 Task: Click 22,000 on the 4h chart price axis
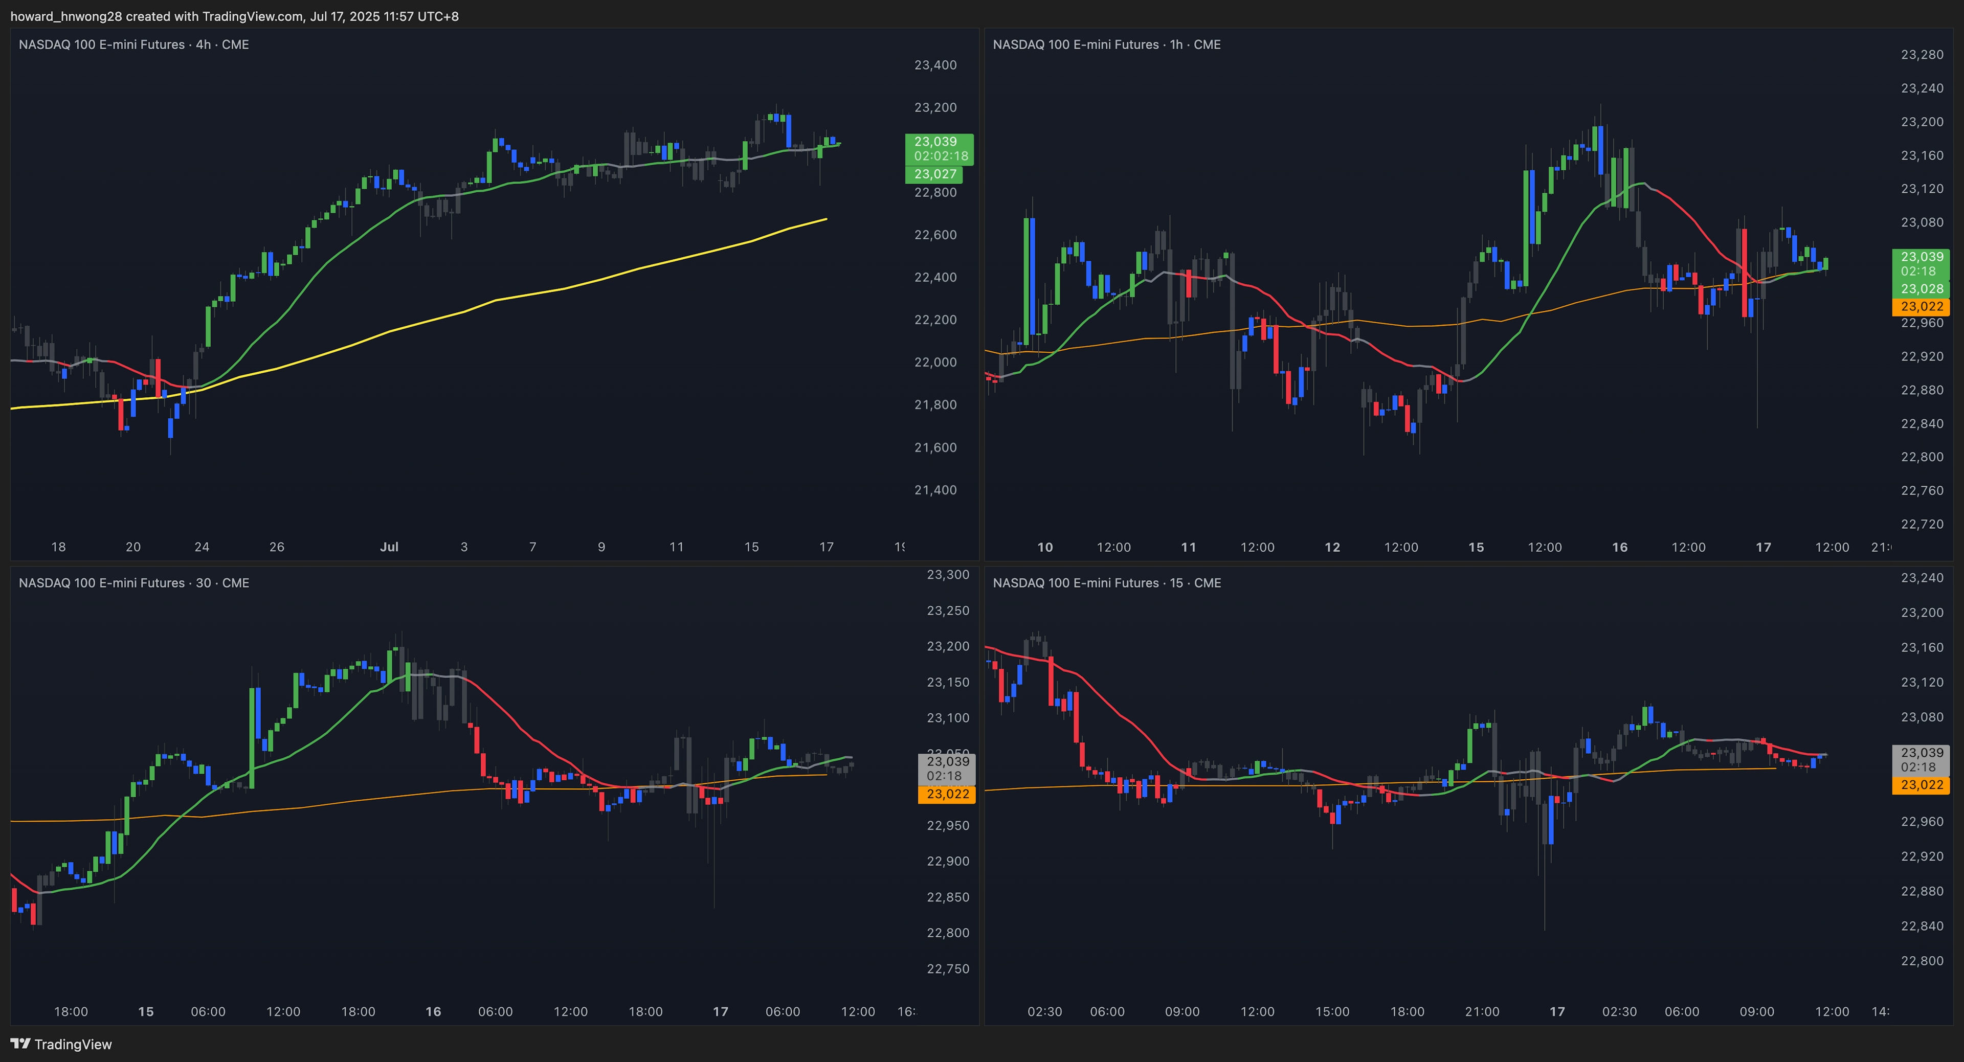pos(935,362)
